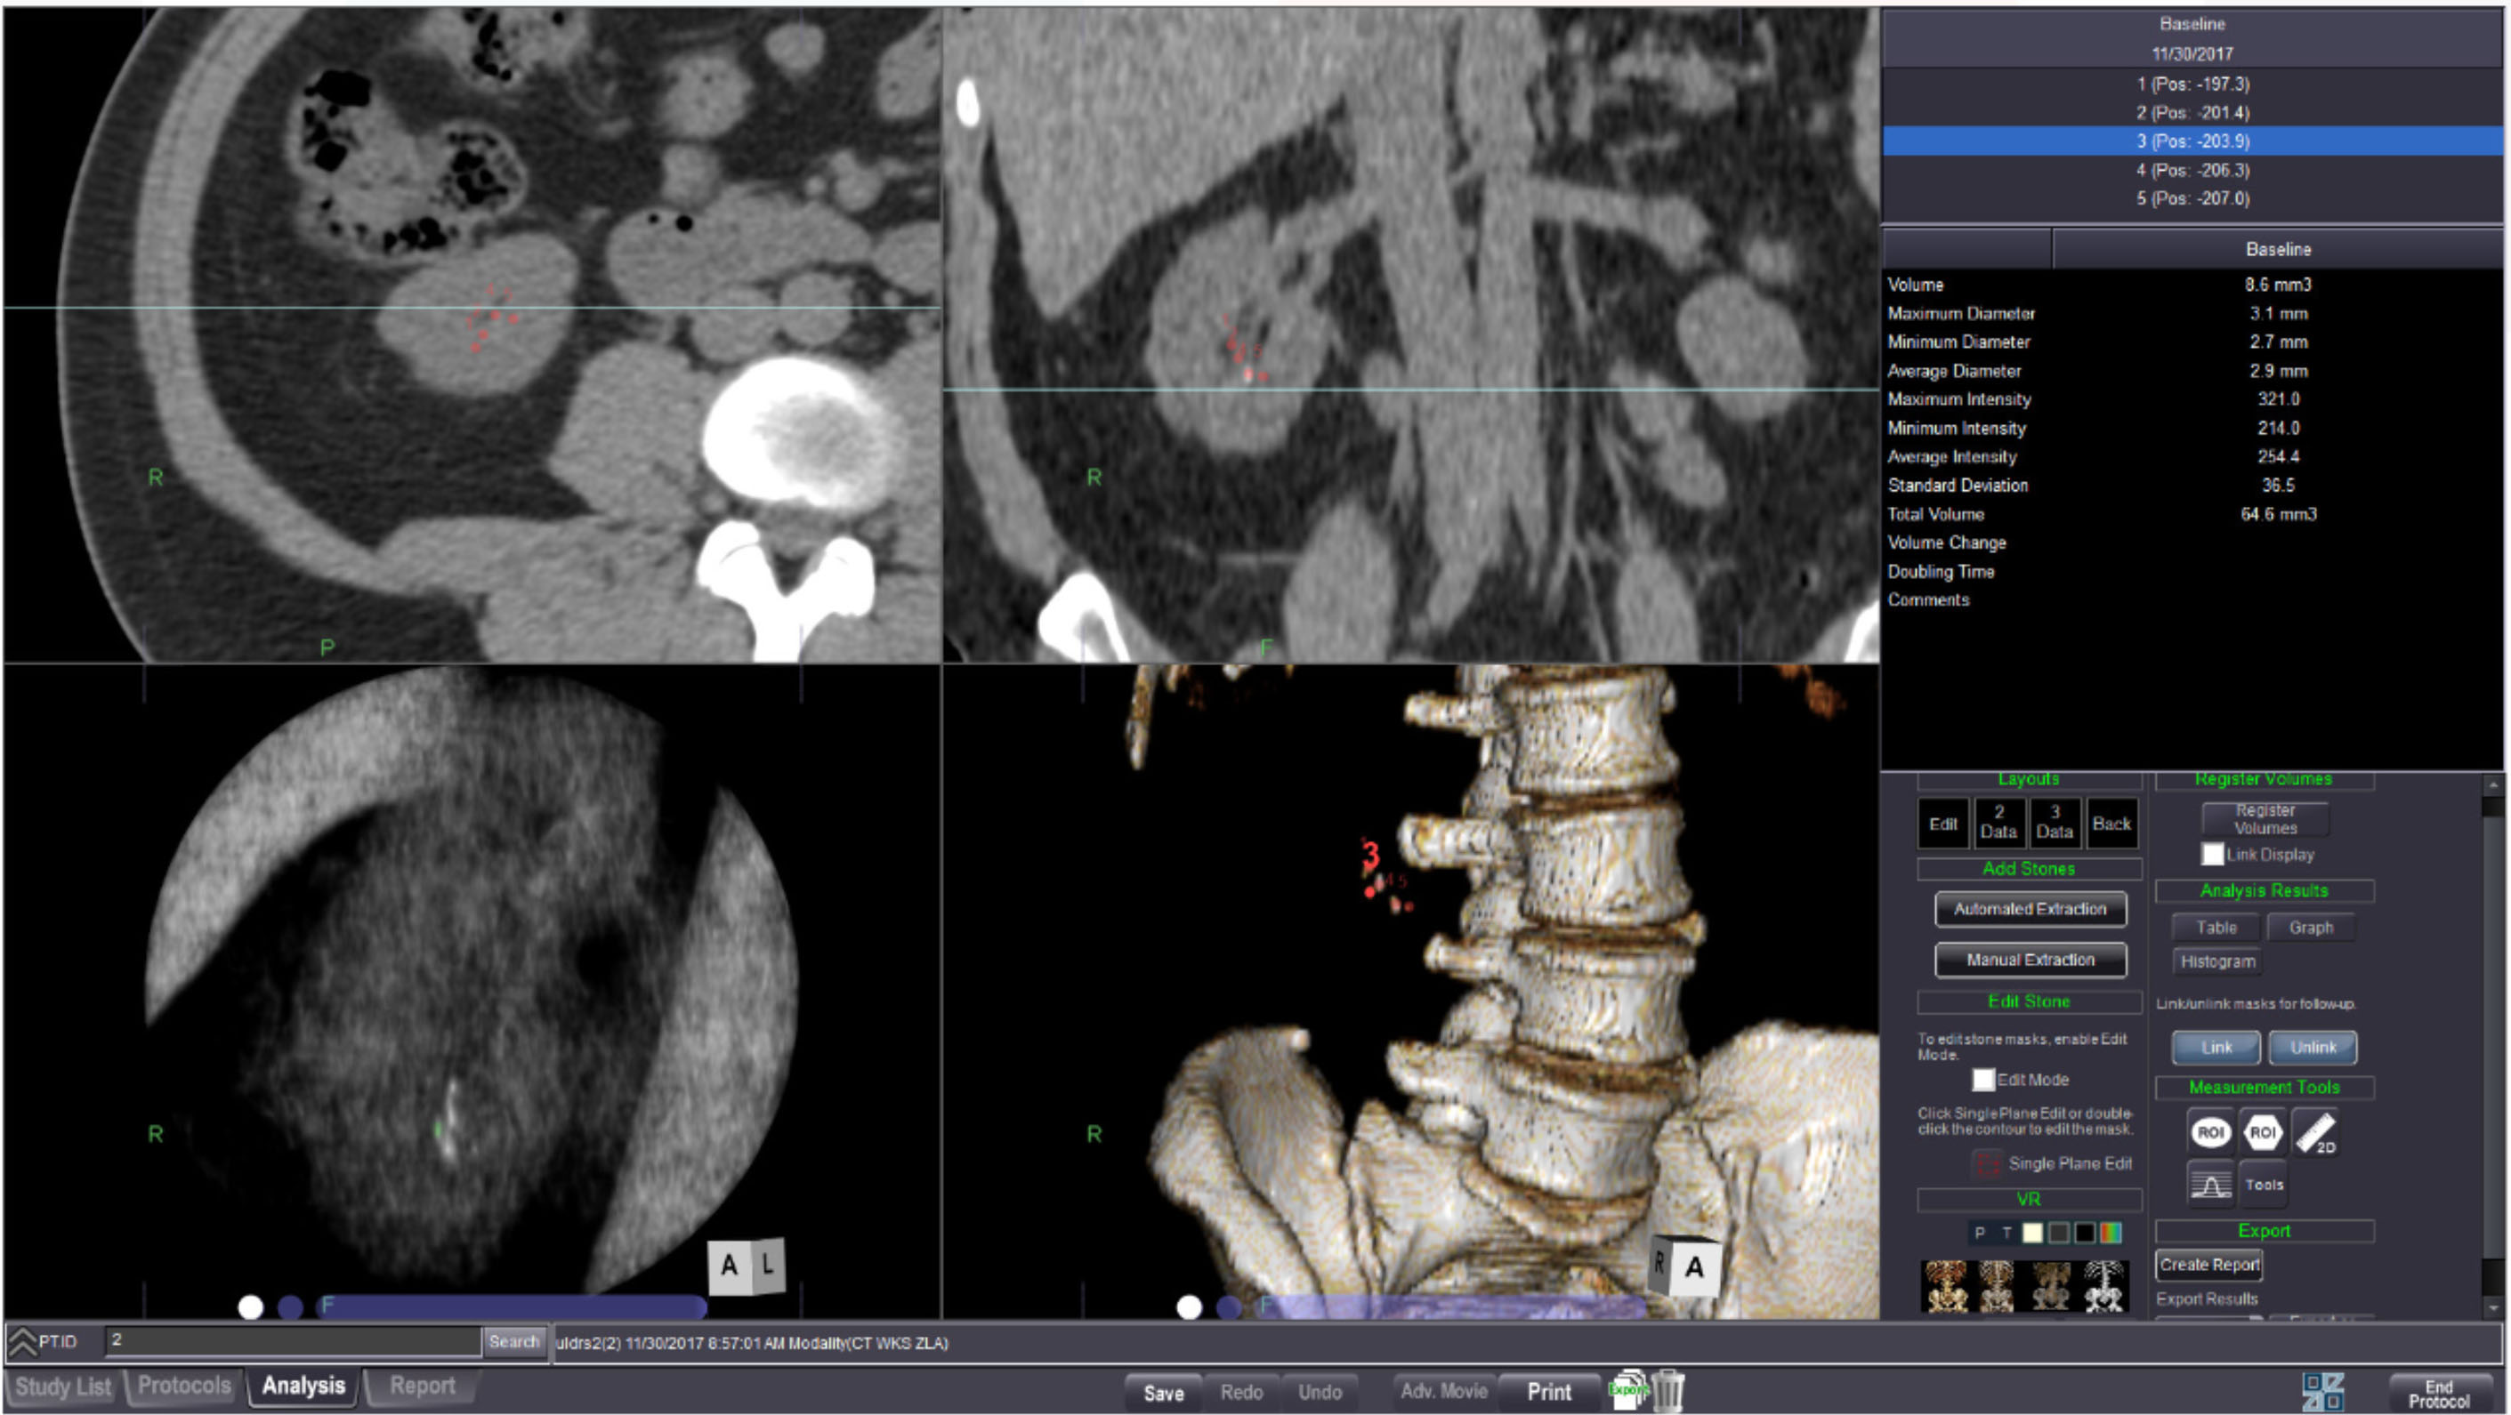This screenshot has height=1415, width=2511.
Task: Toggle the first white dot below the 3D bone view
Action: pyautogui.click(x=1188, y=1306)
